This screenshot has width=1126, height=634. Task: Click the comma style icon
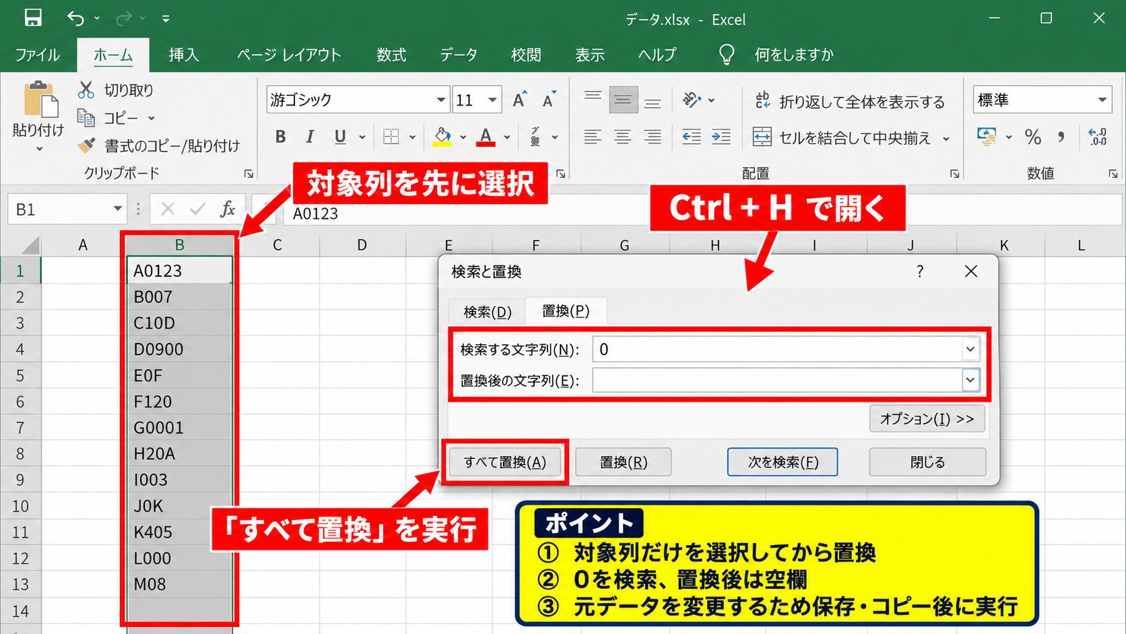1061,137
